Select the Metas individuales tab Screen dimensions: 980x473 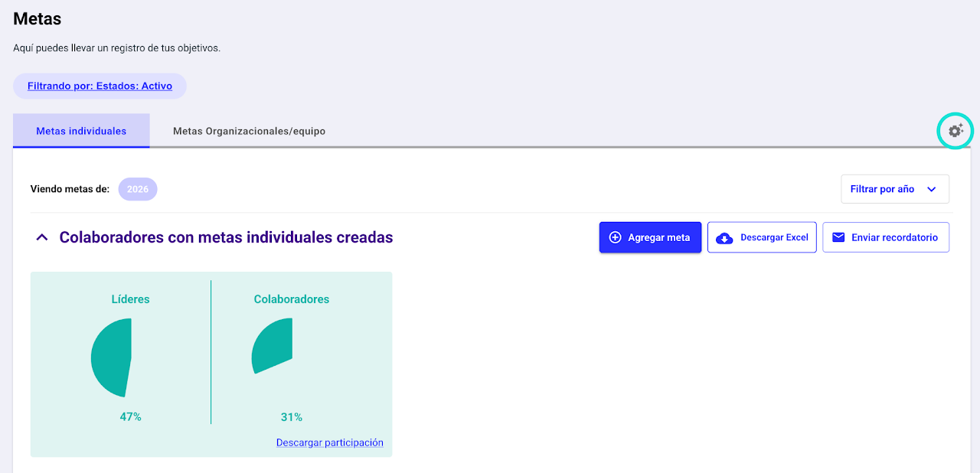81,131
